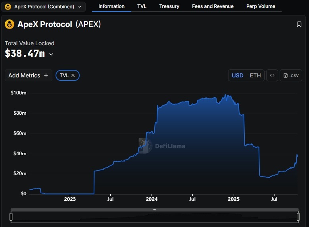Switch chart denomination to USD

click(x=237, y=75)
